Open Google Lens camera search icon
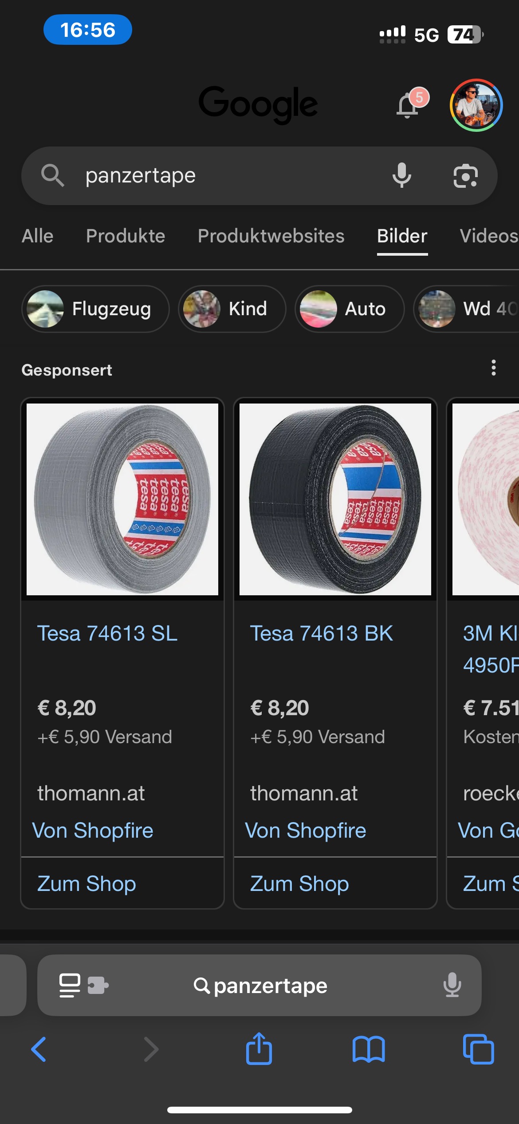The height and width of the screenshot is (1124, 519). pyautogui.click(x=465, y=176)
